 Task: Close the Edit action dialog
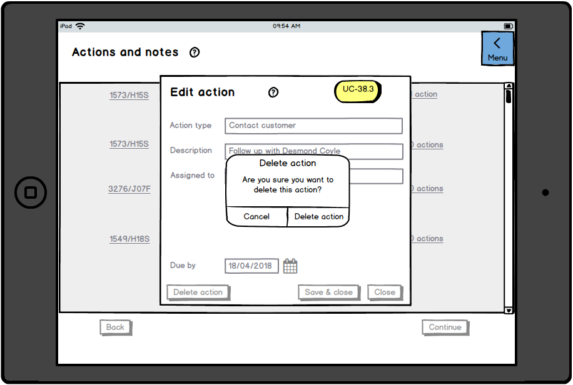click(x=385, y=292)
